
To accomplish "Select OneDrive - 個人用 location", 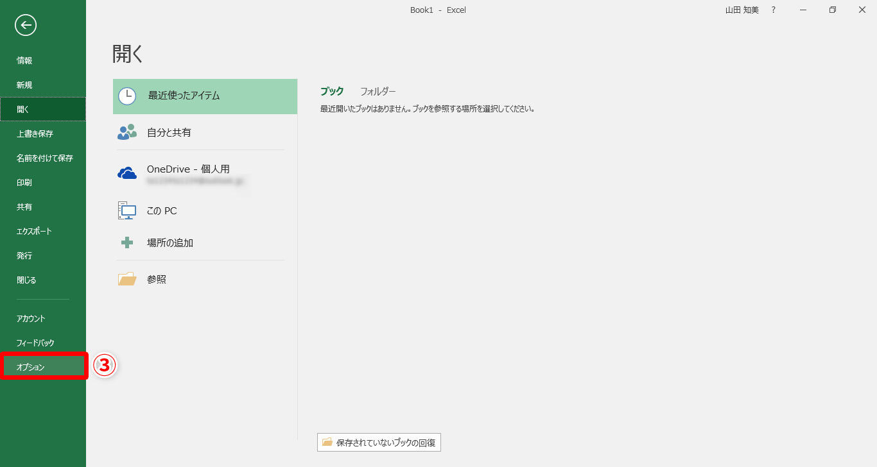I will click(x=205, y=173).
